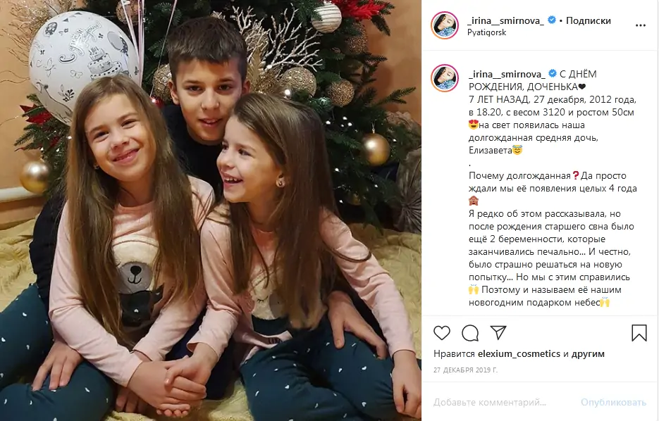The image size is (659, 421).
Task: Open _irina__smirnova_ profile from header username
Action: click(x=505, y=20)
